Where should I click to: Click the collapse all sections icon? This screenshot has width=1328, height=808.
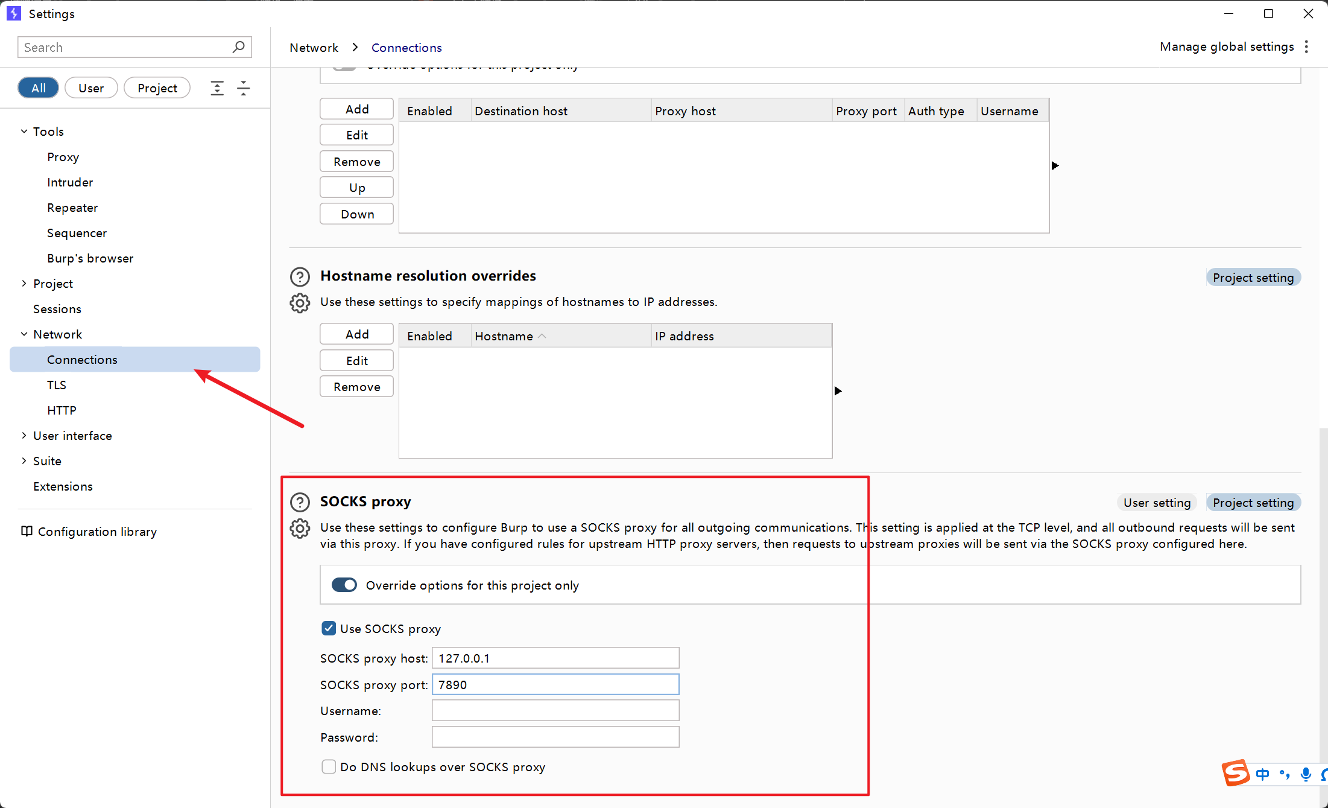point(243,88)
